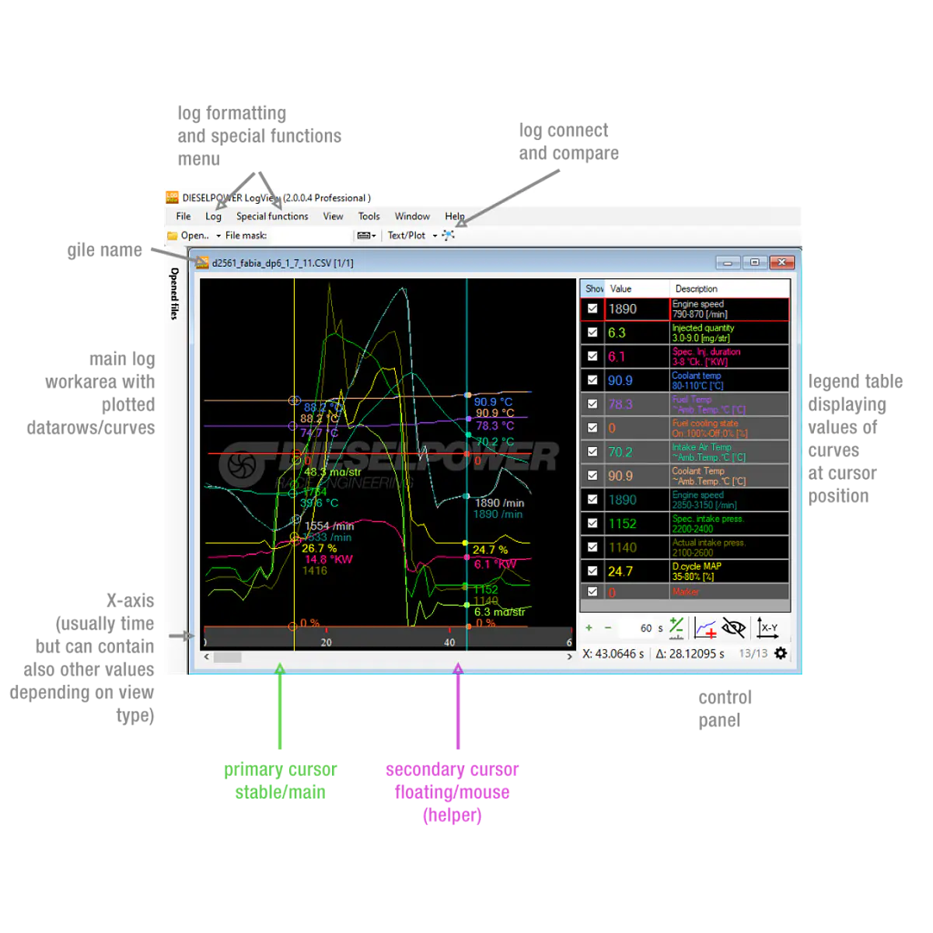This screenshot has width=933, height=933.
Task: Expand the Text/Plot dropdown arrow
Action: point(435,236)
